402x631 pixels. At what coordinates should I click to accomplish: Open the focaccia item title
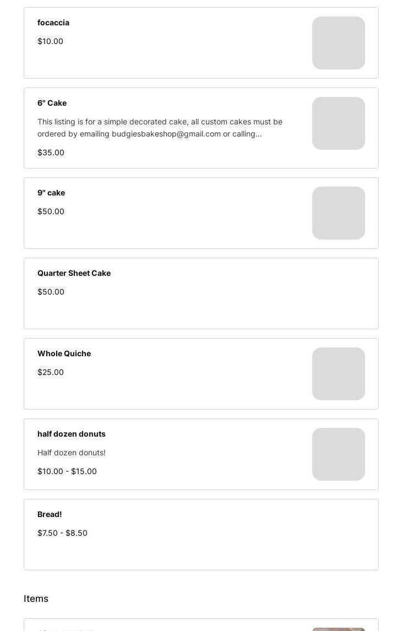click(x=53, y=23)
